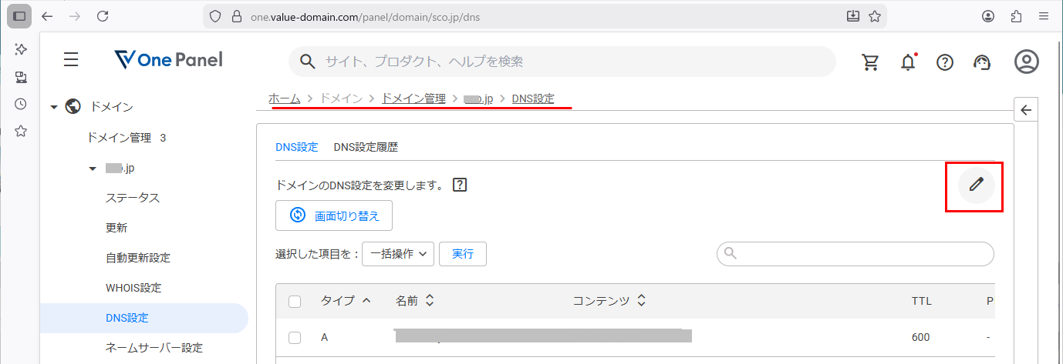Click the pencil edit DNS icon

click(977, 185)
